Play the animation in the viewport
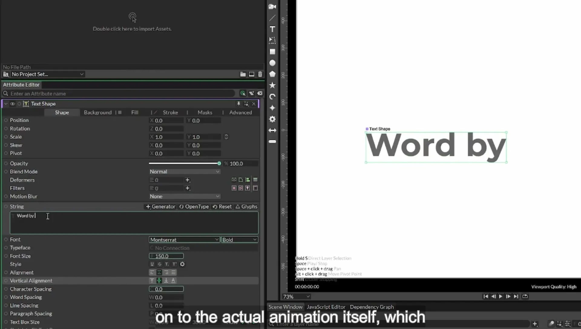Screen dimensions: 581x329 pos(501,296)
